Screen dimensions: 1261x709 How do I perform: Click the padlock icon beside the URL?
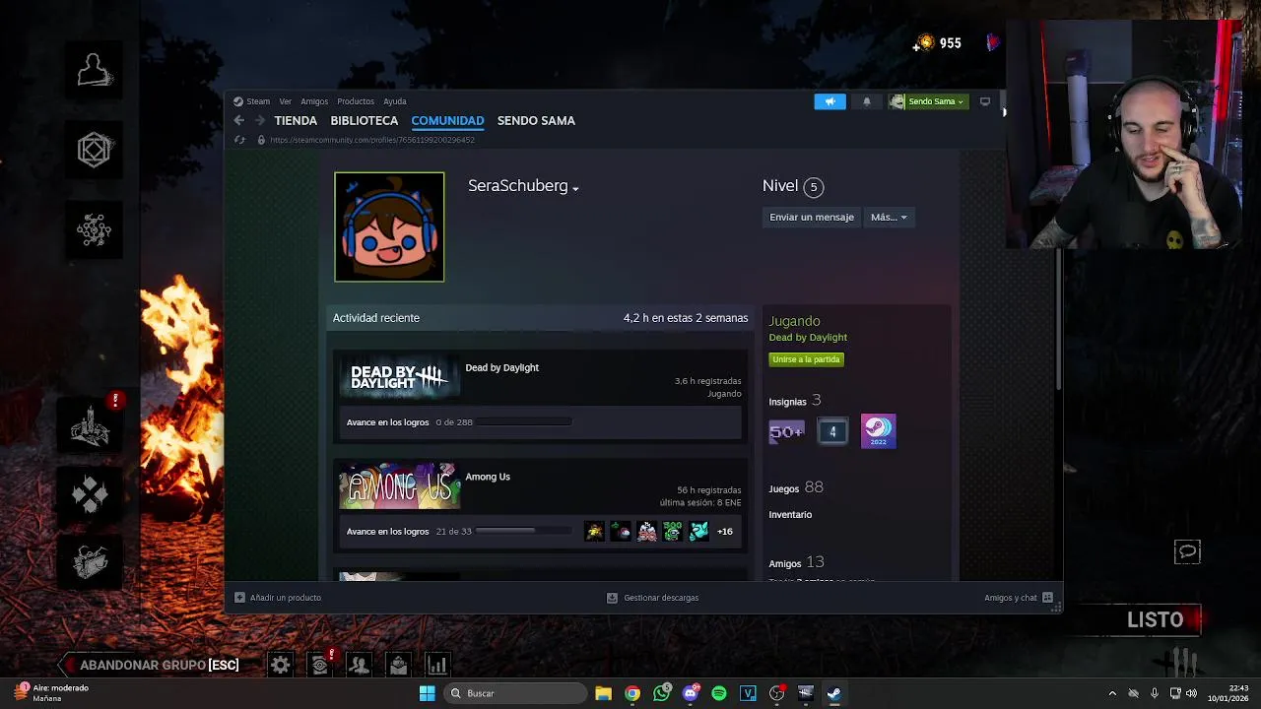(x=261, y=140)
